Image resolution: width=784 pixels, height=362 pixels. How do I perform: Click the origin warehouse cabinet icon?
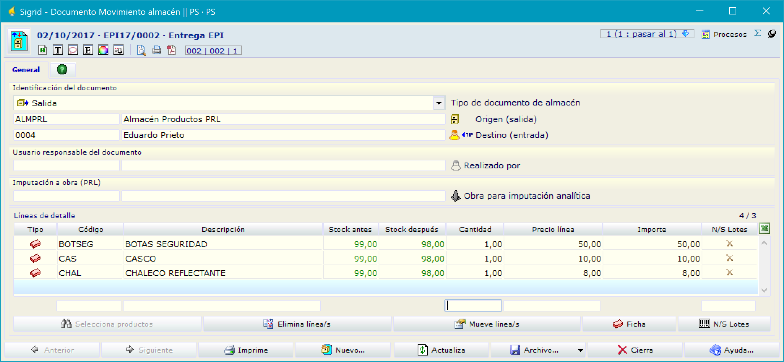(455, 119)
